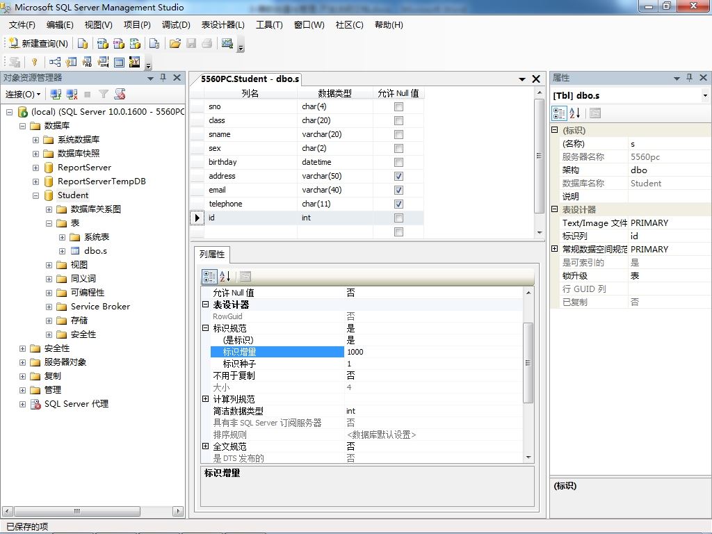This screenshot has width=712, height=534.
Task: Click the Save floppy disk icon
Action: tap(191, 44)
